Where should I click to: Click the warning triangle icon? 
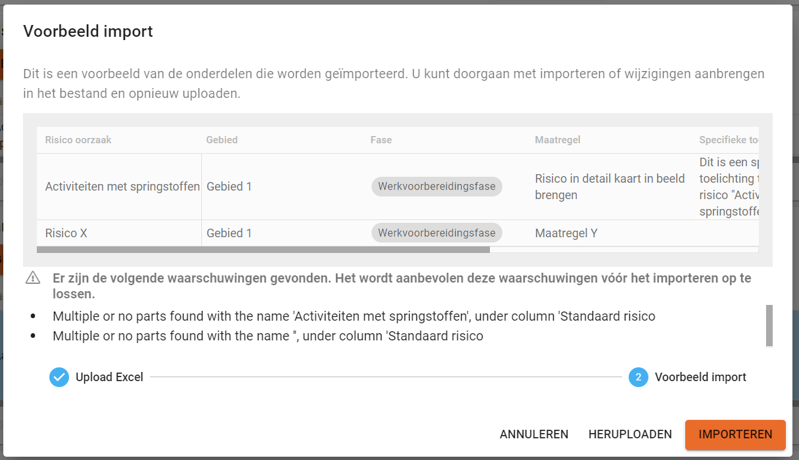tap(33, 279)
